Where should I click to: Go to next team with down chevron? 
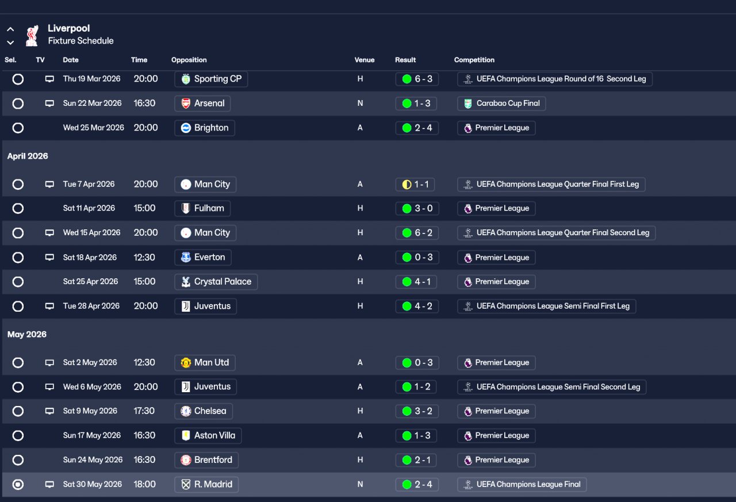pyautogui.click(x=10, y=42)
